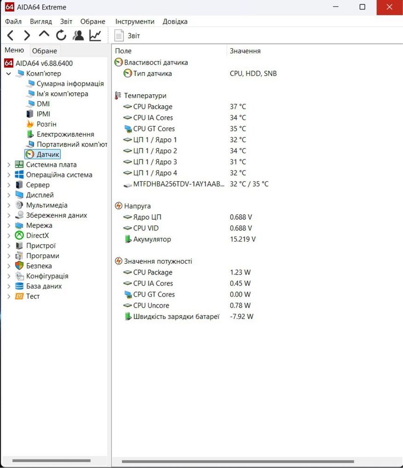Viewport: 403px width, 468px height.
Task: Click the Програми software icon
Action: click(19, 256)
